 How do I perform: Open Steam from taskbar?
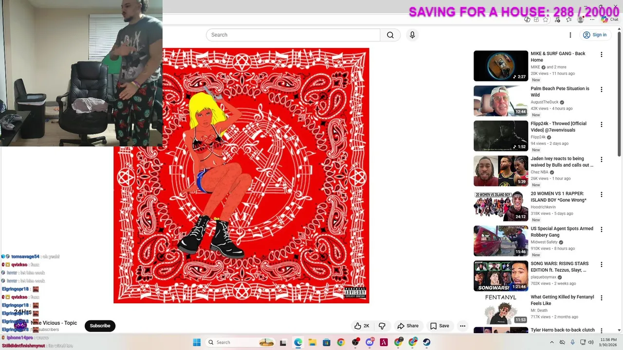pos(427,342)
